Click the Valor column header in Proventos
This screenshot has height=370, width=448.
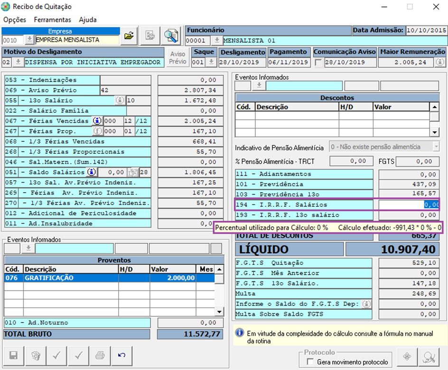173,269
